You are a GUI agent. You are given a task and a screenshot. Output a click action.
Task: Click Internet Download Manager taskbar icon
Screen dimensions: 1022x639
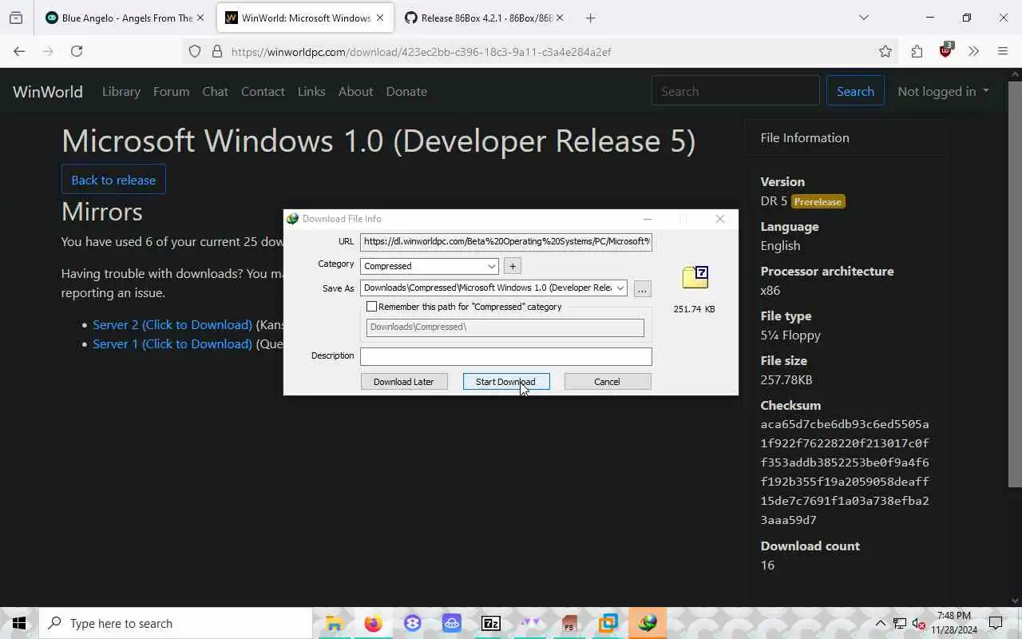(648, 623)
